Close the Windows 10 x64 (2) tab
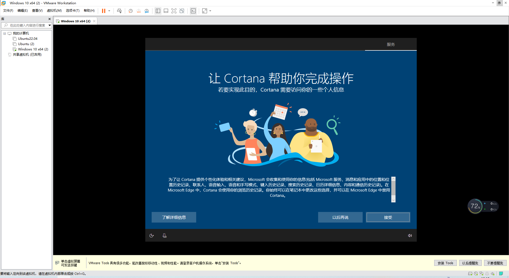The image size is (509, 278). [94, 21]
